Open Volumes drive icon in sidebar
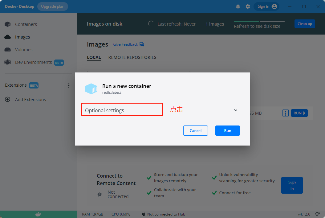The image size is (325, 218). [8, 50]
